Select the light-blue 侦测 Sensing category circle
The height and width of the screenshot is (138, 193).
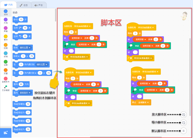(6, 53)
